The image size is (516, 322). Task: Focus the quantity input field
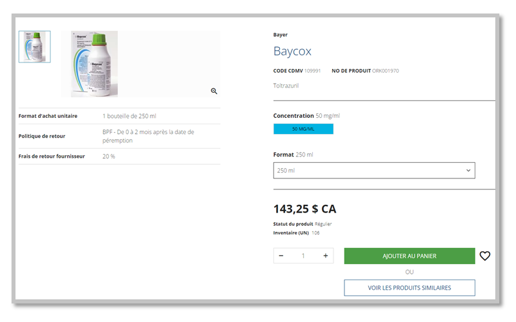[303, 256]
